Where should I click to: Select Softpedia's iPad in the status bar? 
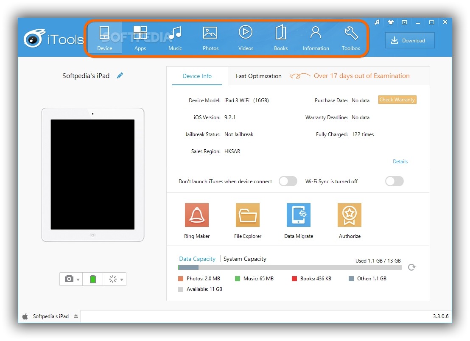point(50,316)
